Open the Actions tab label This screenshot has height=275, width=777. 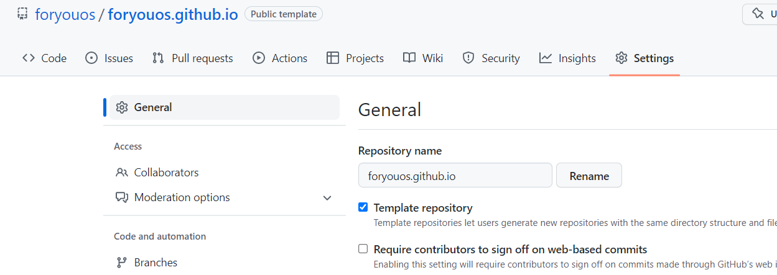[x=289, y=58]
